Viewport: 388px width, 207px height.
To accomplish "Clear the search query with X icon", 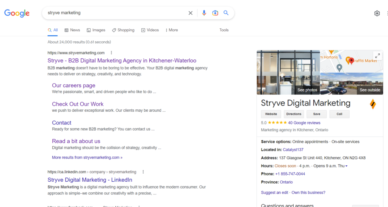I will [x=190, y=13].
